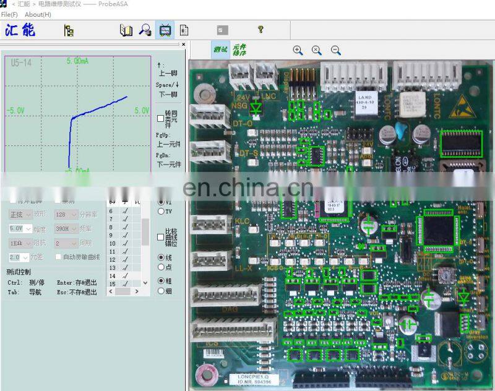Screen dimensions: 495x391
Task: Reset zoom with the middle magnifier icon
Action: click(x=317, y=51)
